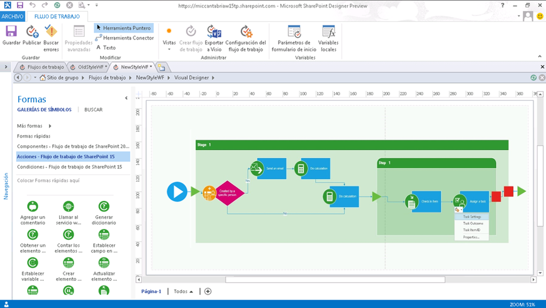This screenshot has height=308, width=546.
Task: Click Flujos de trabajo breadcrumb
Action: pos(107,77)
